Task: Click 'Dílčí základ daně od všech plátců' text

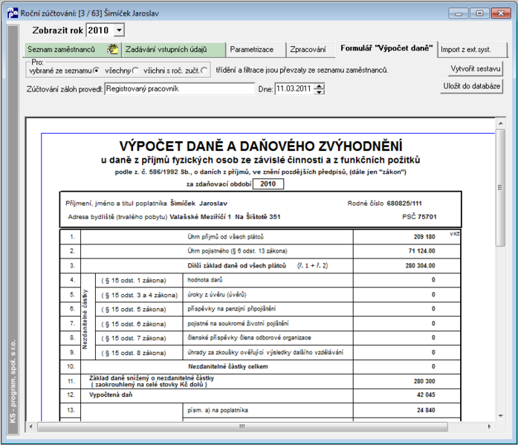Action: [x=236, y=265]
